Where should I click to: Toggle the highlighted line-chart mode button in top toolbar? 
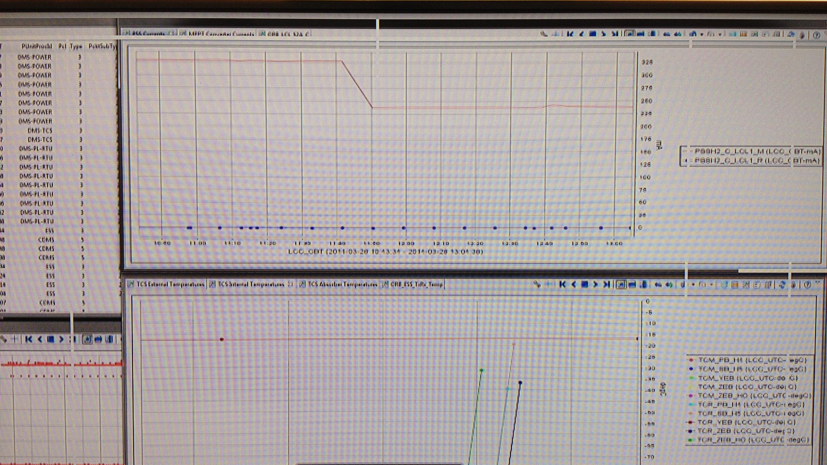click(630, 34)
